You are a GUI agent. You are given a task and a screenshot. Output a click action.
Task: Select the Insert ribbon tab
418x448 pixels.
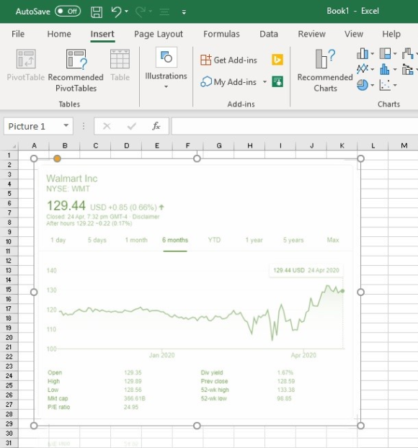tap(102, 34)
